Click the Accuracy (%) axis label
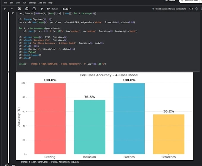The height and width of the screenshot is (166, 202). (x=19, y=117)
